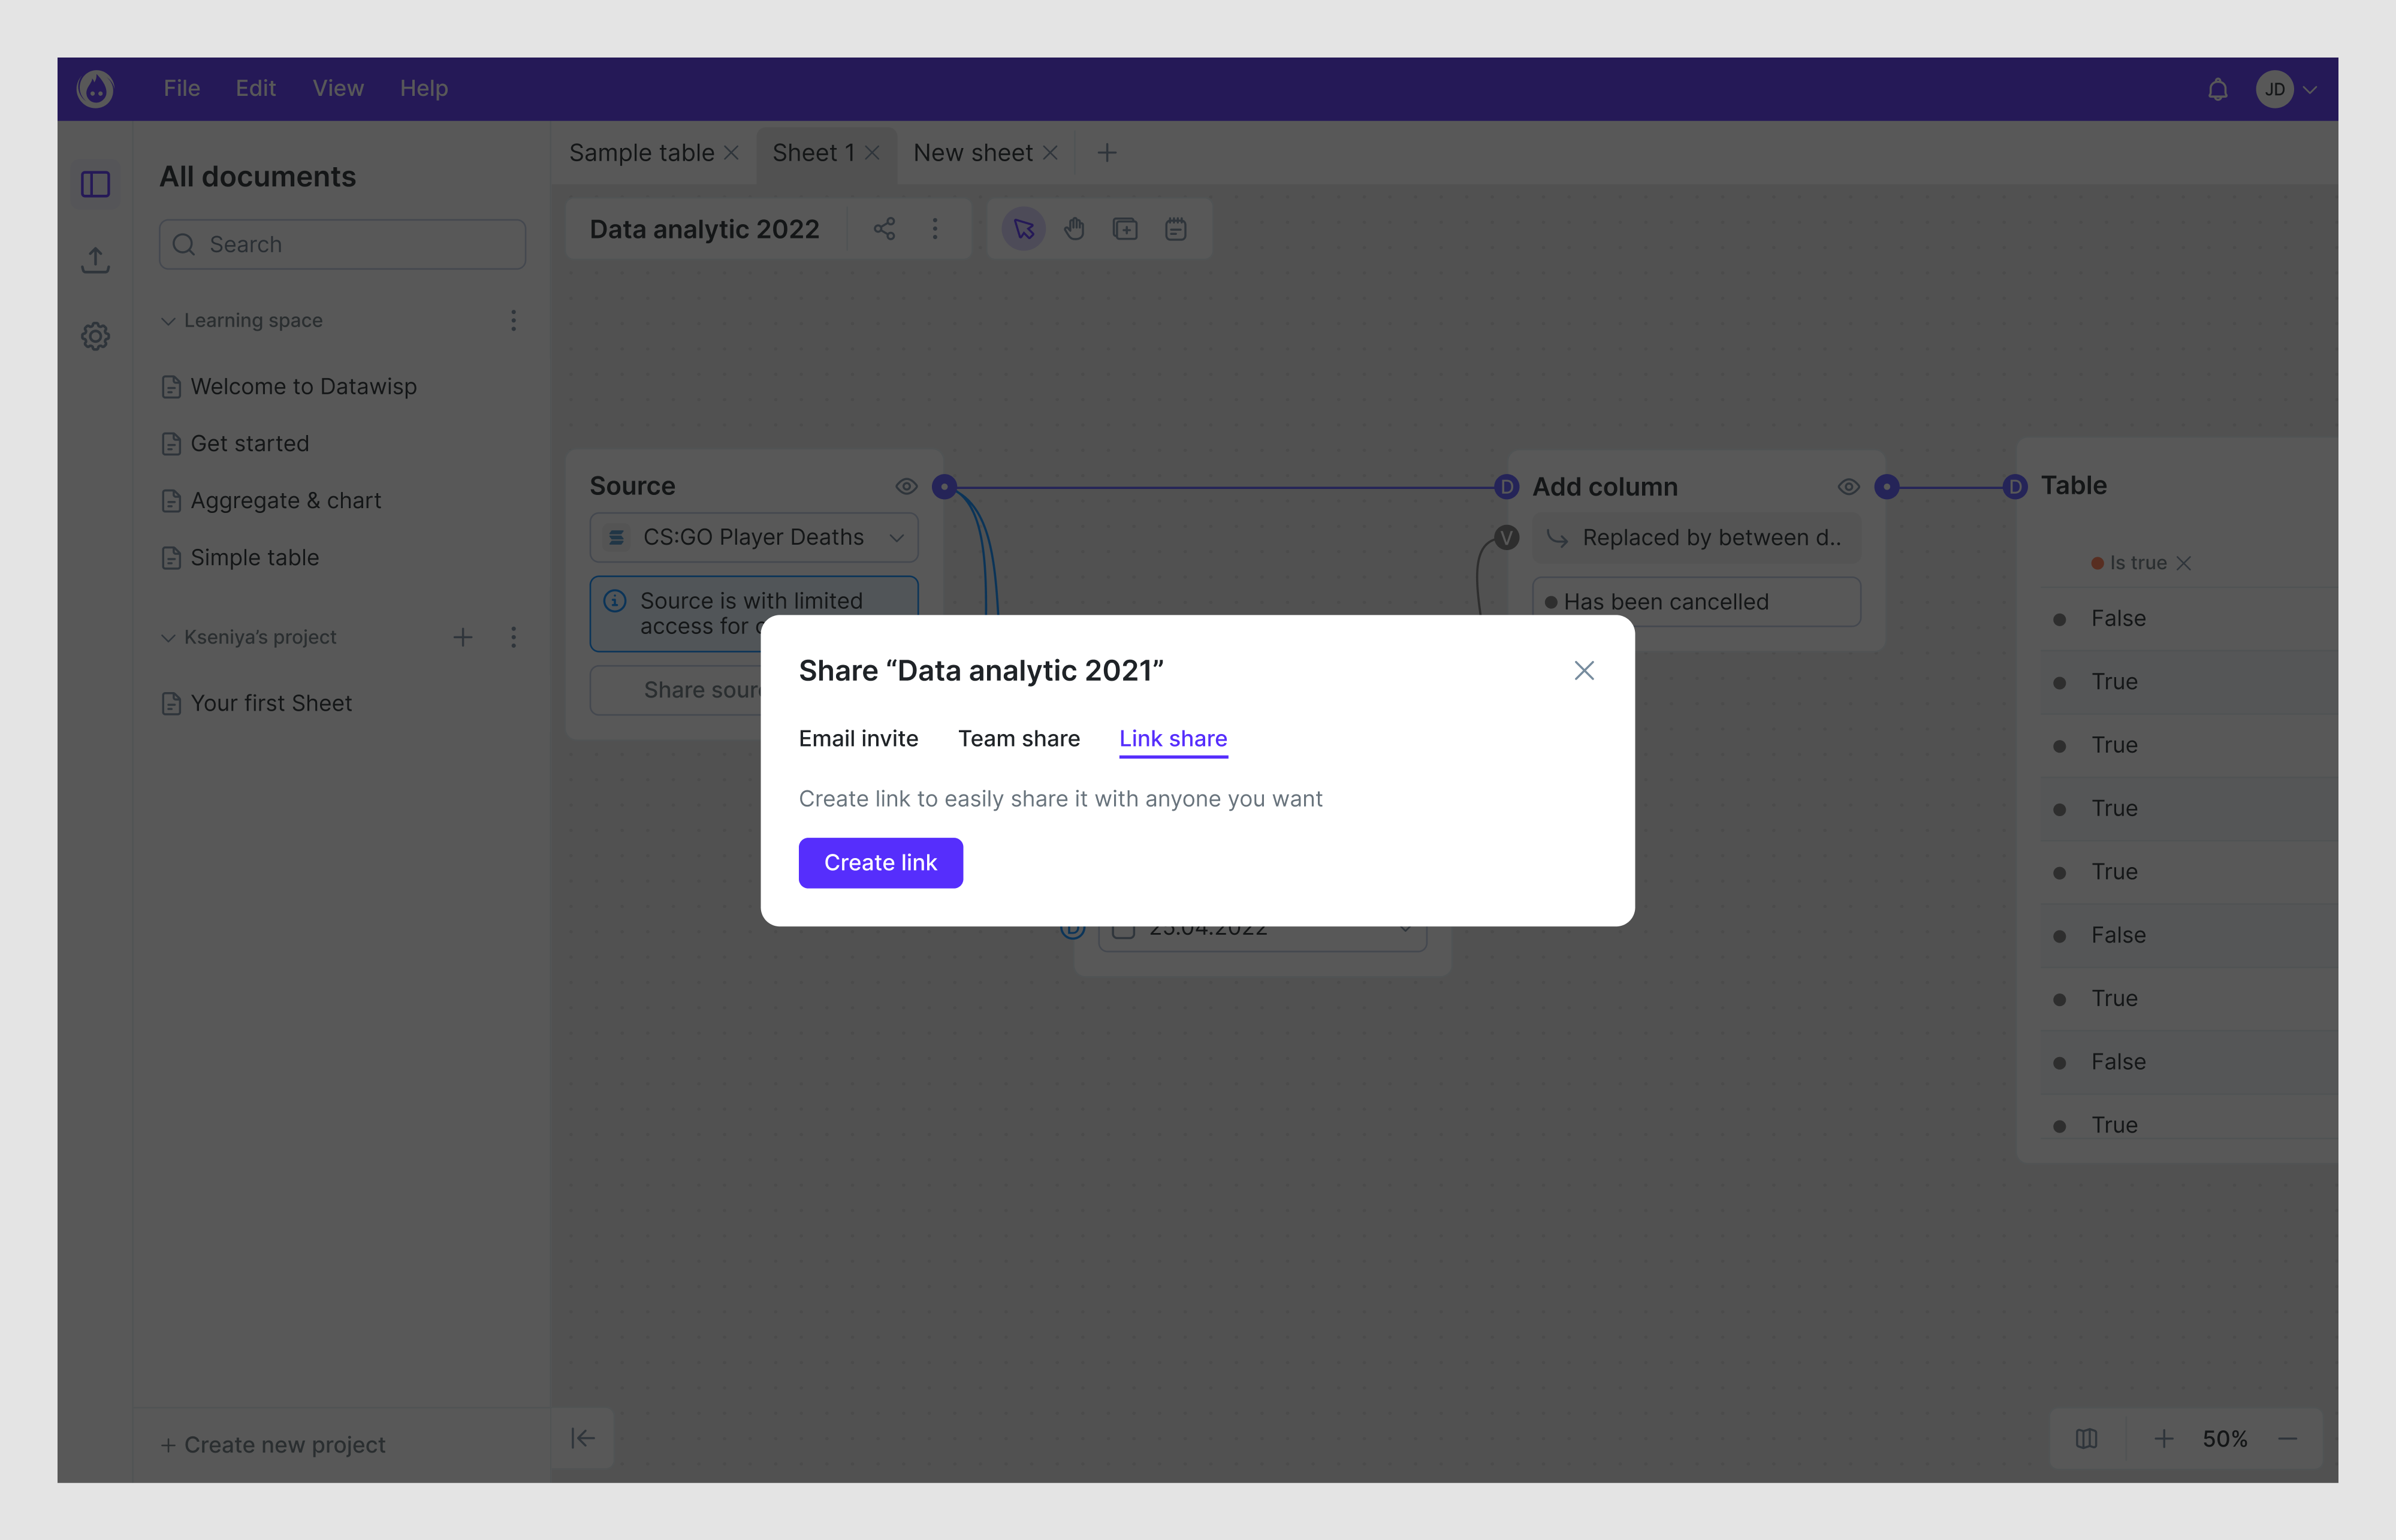
Task: Toggle the documents sidebar panel icon
Action: pyautogui.click(x=95, y=184)
